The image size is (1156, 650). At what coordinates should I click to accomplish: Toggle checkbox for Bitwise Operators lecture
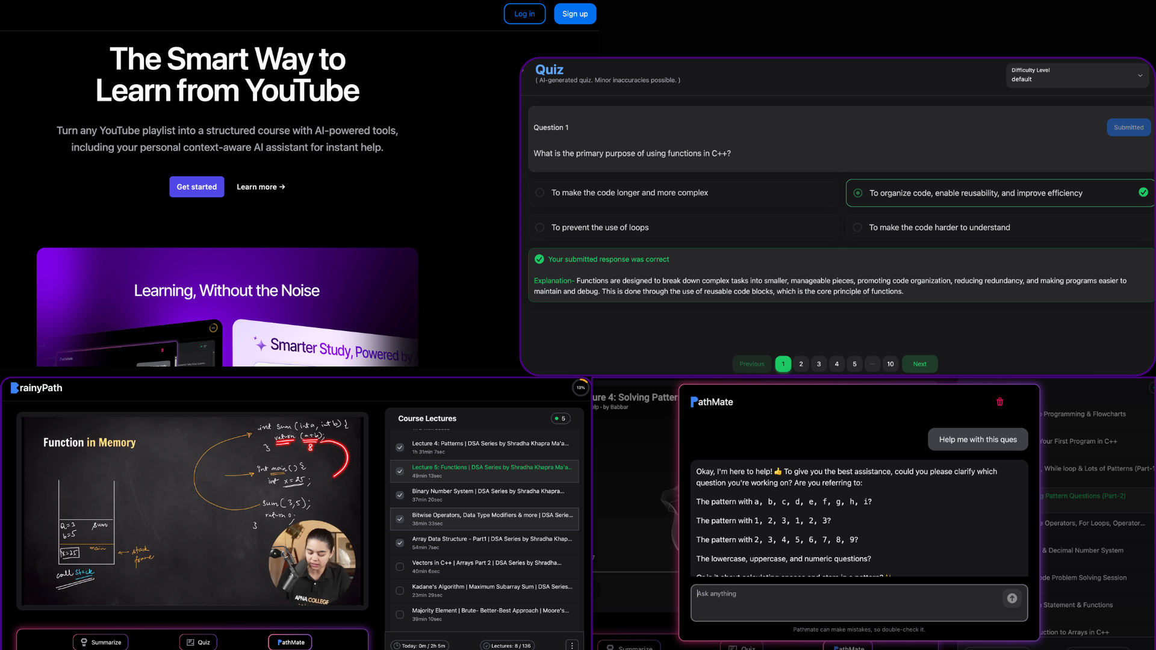pos(400,519)
